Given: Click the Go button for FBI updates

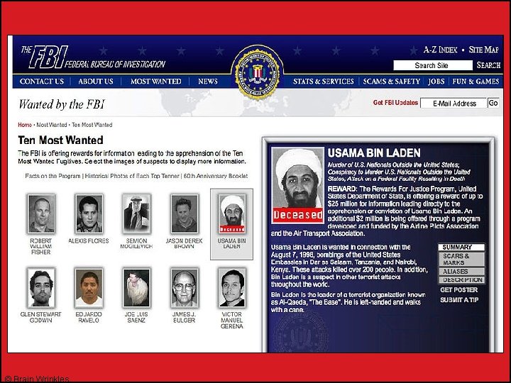Looking at the screenshot, I should pos(493,104).
